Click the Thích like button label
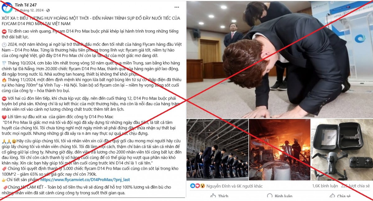Image resolution: width=373 pixels, height=201 pixels. (223, 196)
